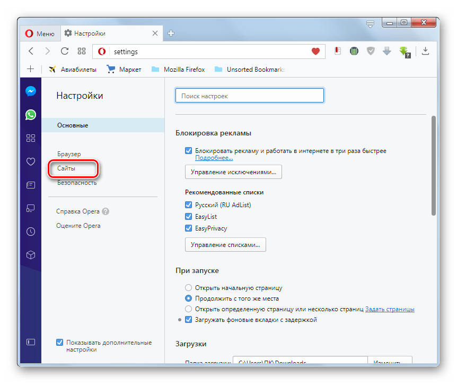The width and height of the screenshot is (457, 384).
Task: Open WhatsApp sidebar panel
Action: (x=31, y=114)
